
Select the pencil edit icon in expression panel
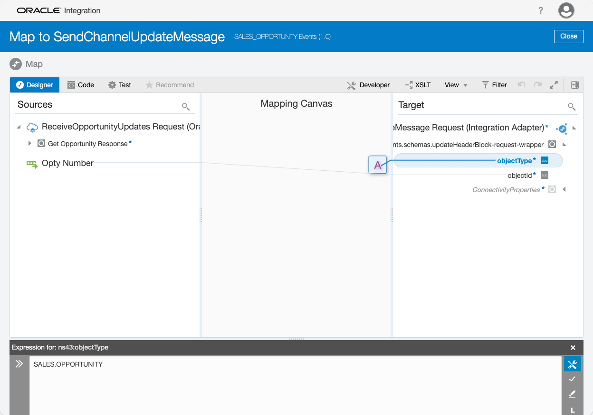[572, 394]
